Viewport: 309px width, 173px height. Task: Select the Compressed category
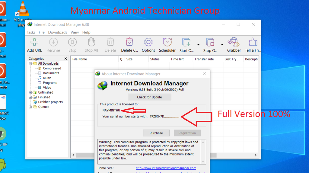(52, 68)
